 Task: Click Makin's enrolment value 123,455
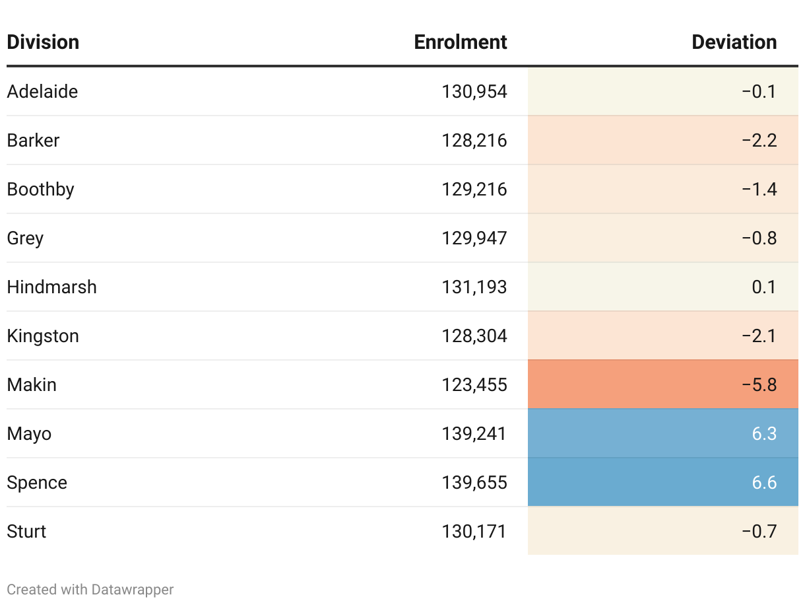point(474,384)
